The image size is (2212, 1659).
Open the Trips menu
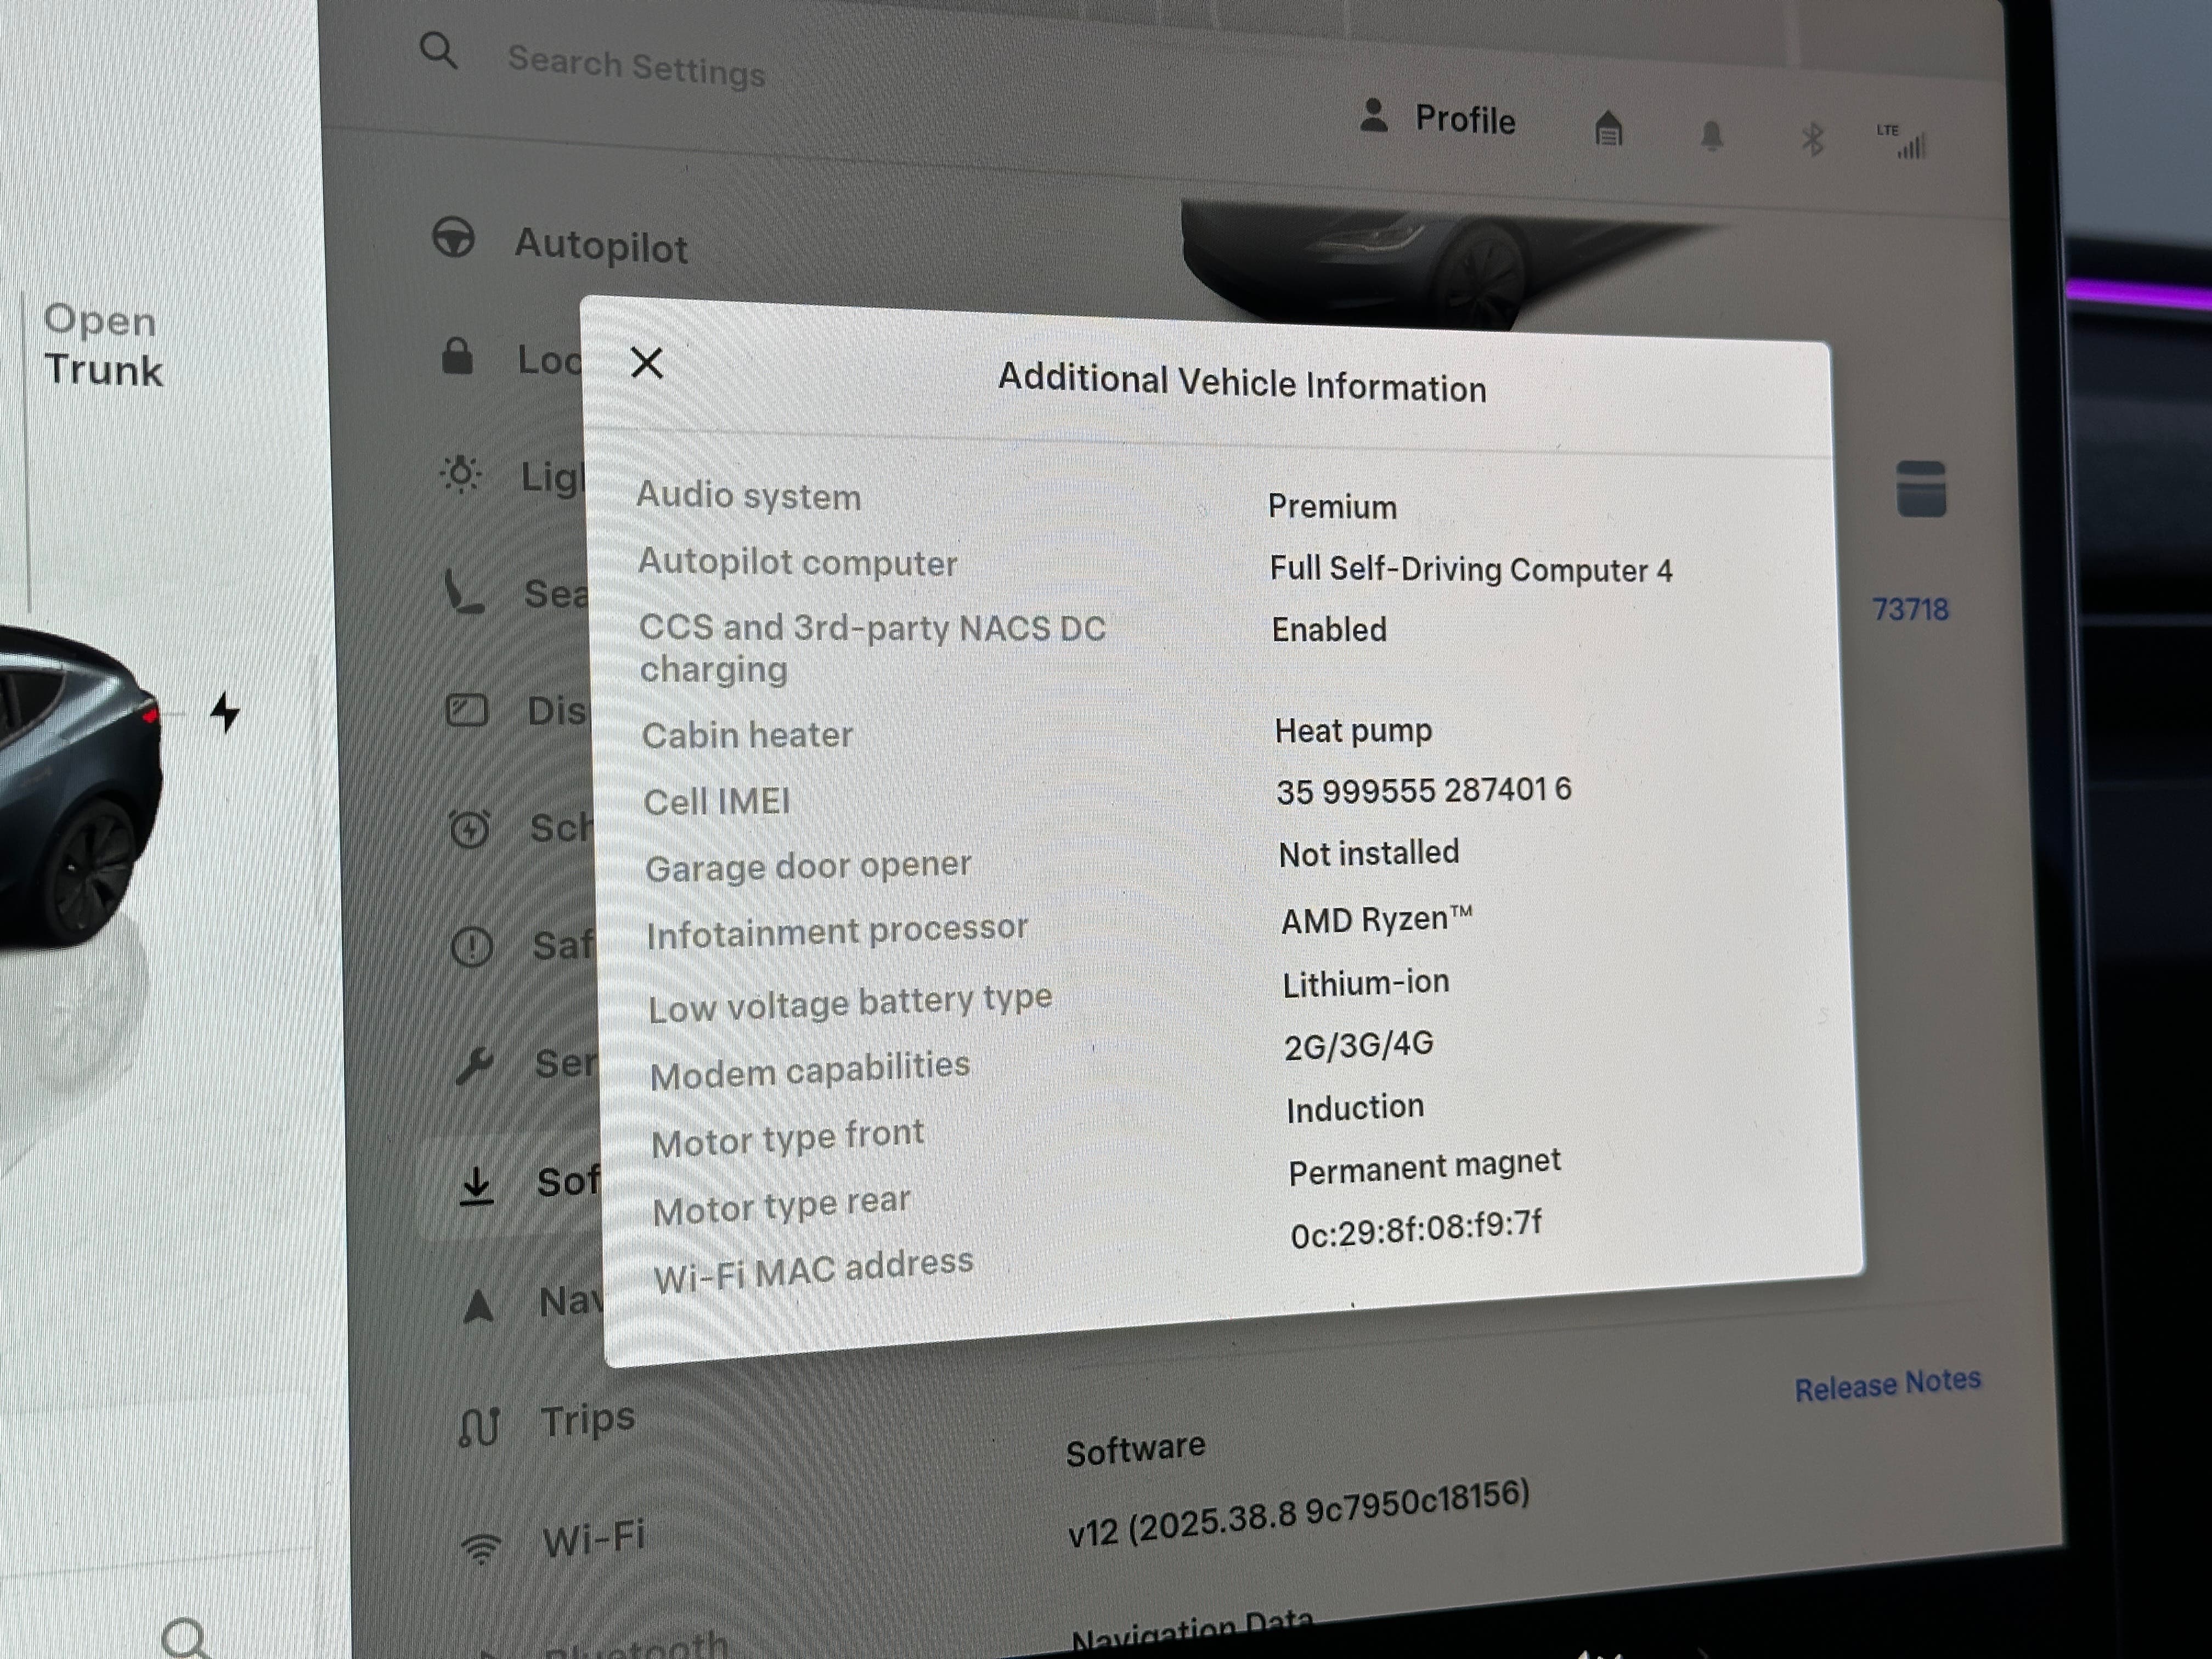(586, 1421)
